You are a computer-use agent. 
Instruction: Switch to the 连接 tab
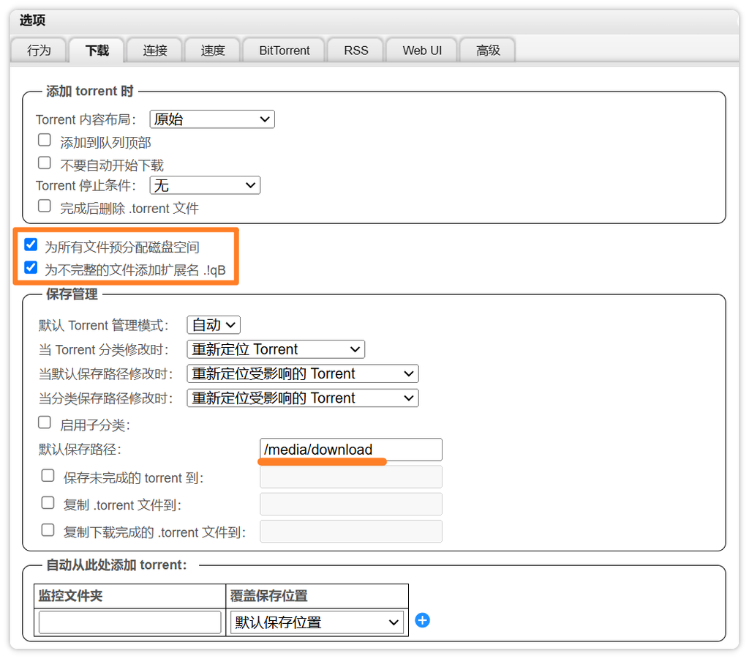pos(154,50)
